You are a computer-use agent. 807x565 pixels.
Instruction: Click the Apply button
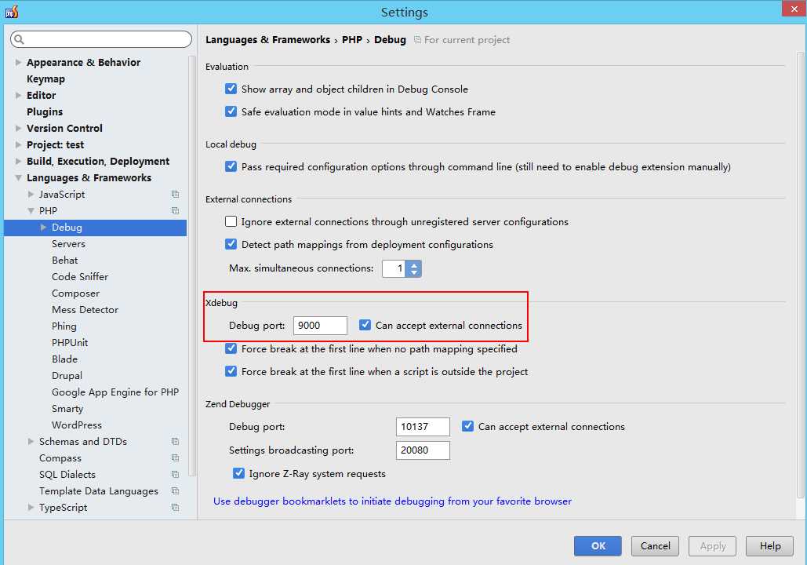point(712,545)
